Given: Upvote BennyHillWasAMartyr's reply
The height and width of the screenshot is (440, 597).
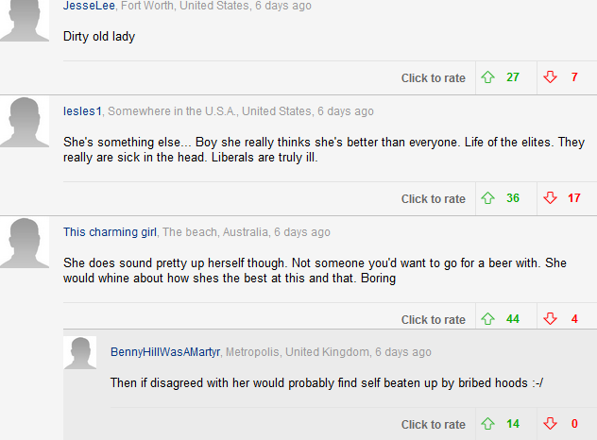Looking at the screenshot, I should point(487,424).
